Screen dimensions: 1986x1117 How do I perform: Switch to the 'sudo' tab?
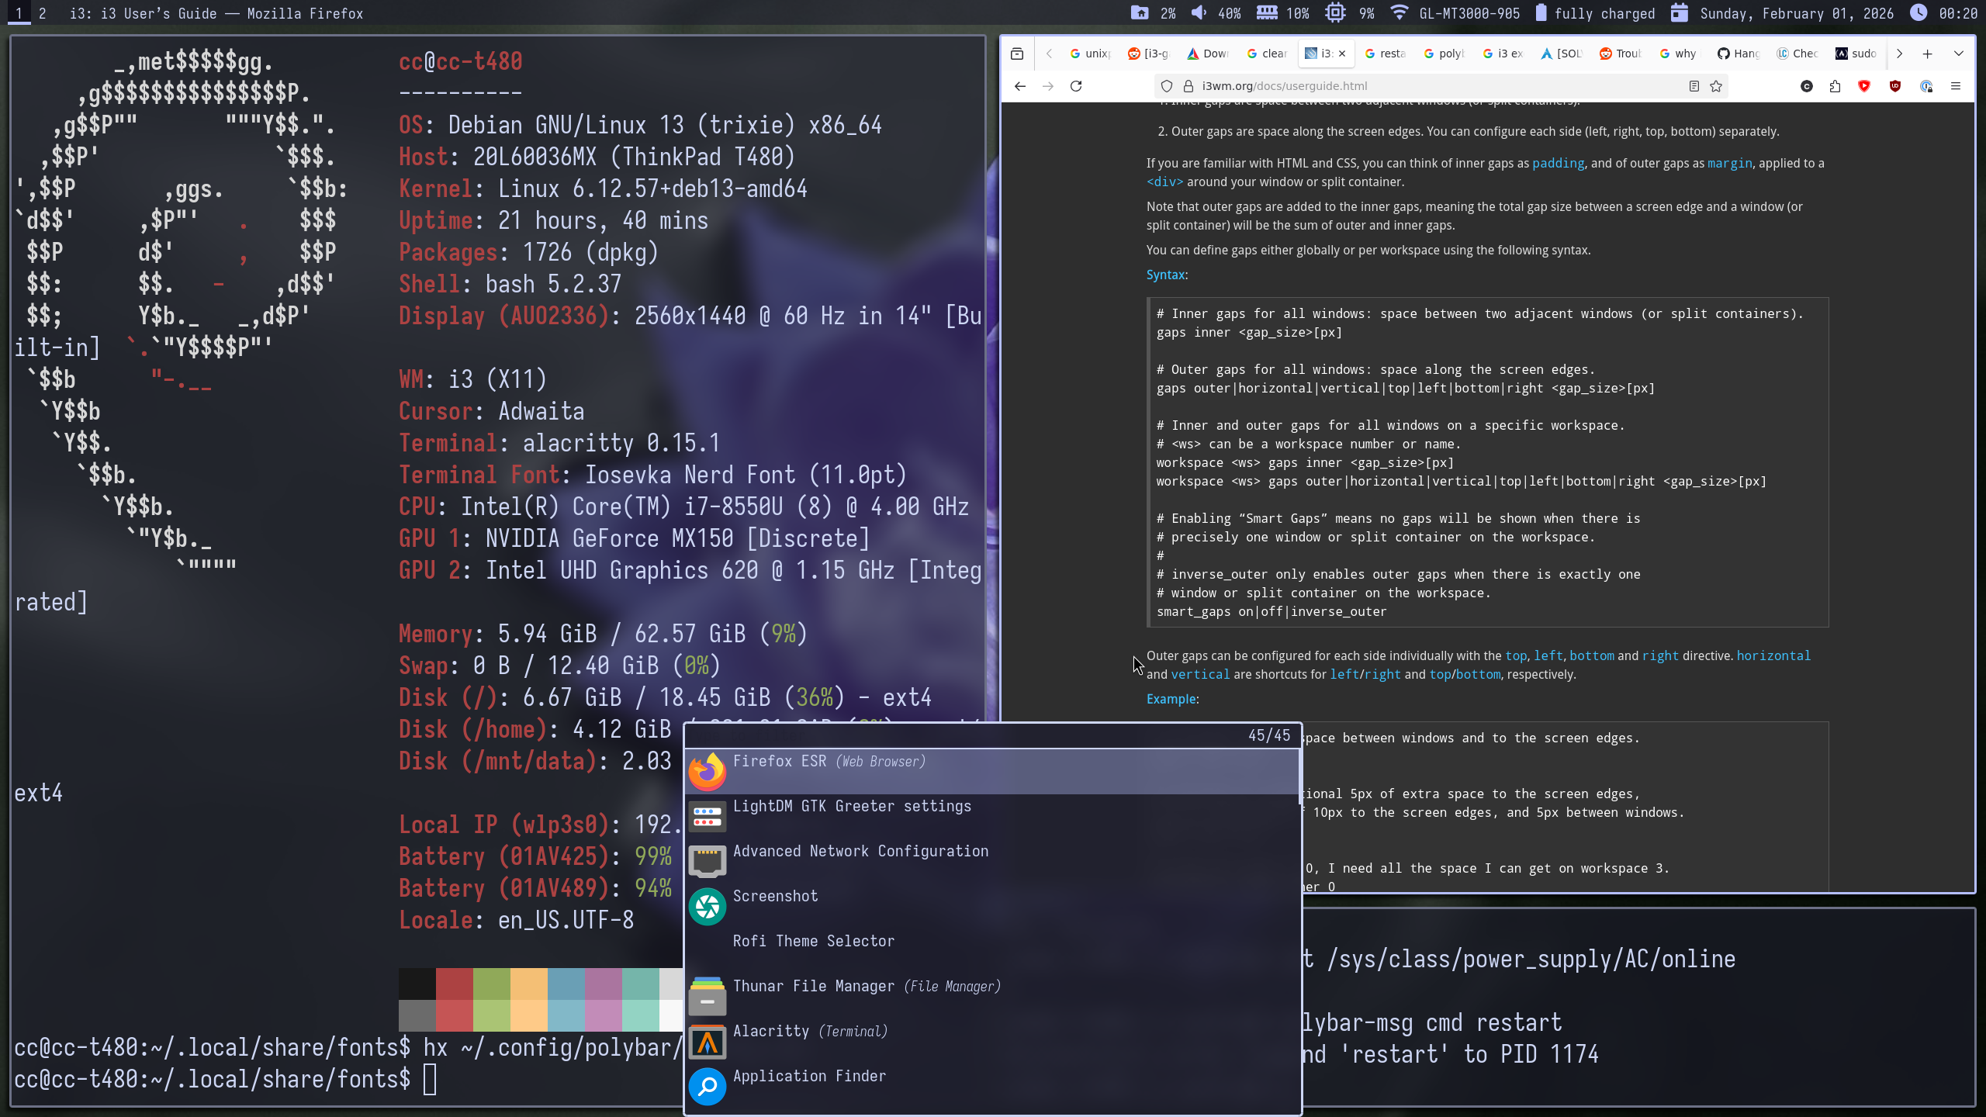pos(1856,54)
